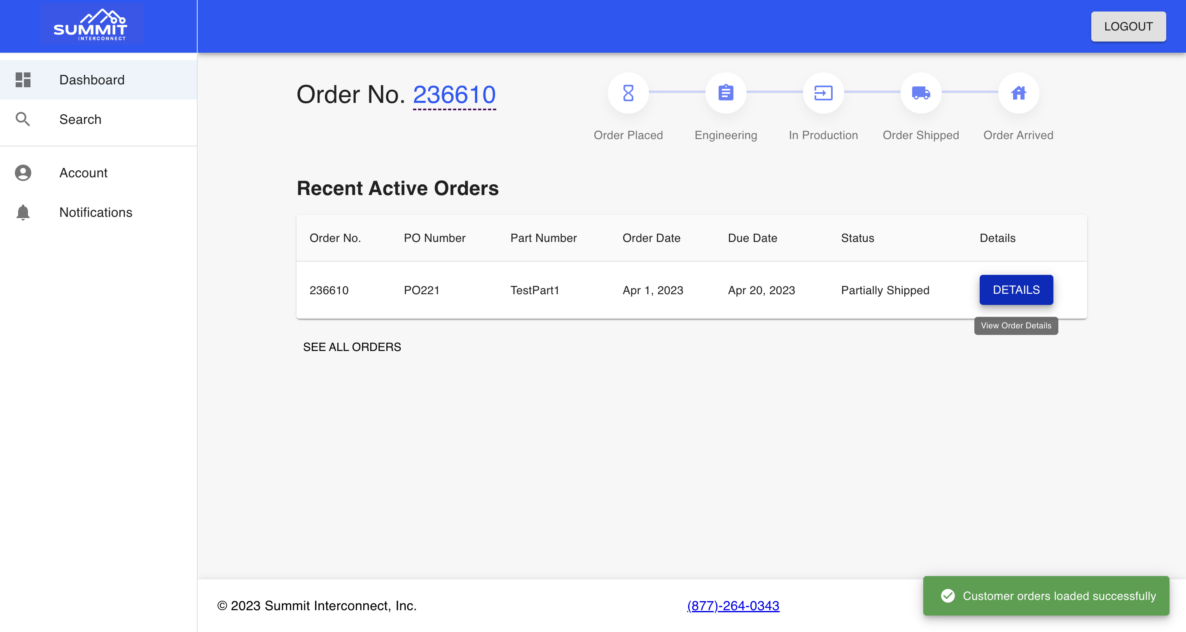Click the 'Order Date' column header
The image size is (1186, 632).
click(x=651, y=238)
